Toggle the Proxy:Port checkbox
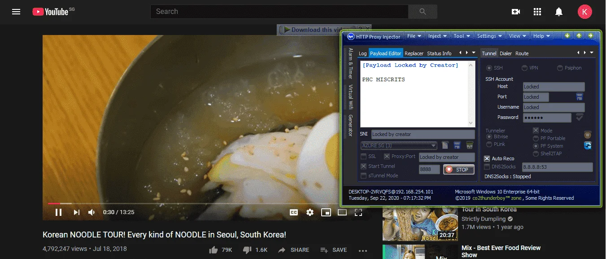 pos(387,156)
